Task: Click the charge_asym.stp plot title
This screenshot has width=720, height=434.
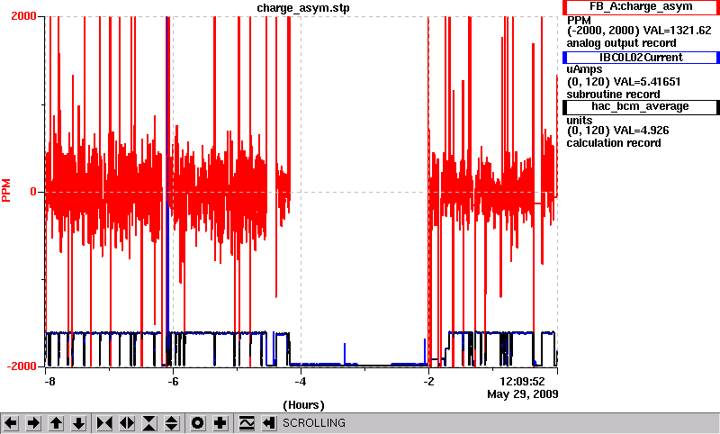Action: click(303, 8)
